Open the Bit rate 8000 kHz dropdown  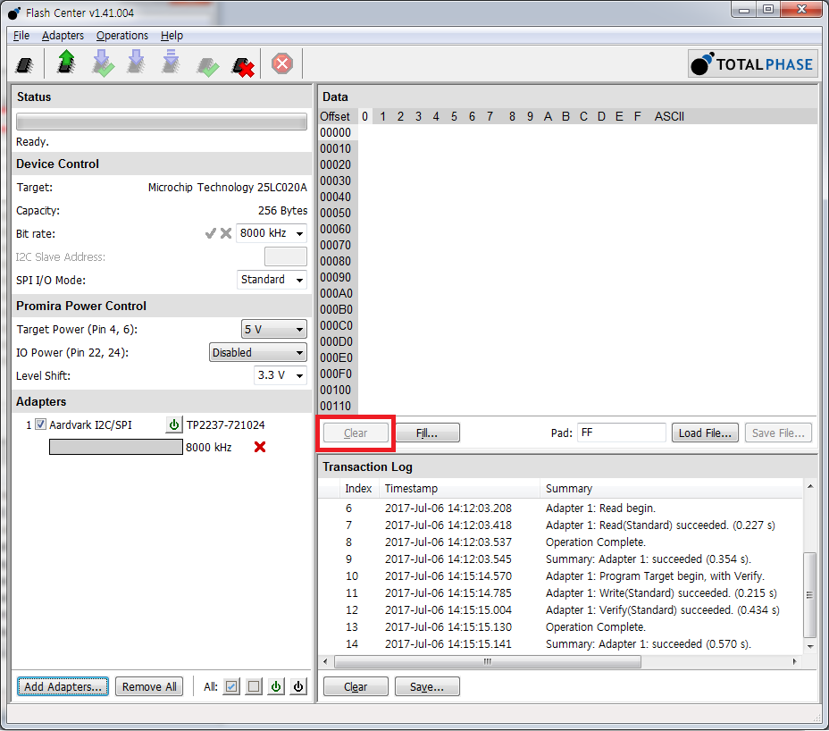pyautogui.click(x=272, y=233)
